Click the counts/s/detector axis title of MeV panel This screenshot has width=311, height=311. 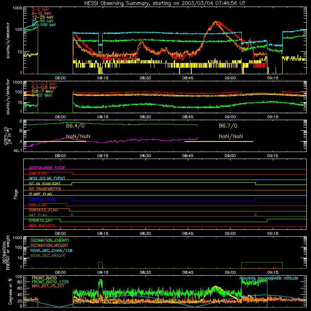8,97
